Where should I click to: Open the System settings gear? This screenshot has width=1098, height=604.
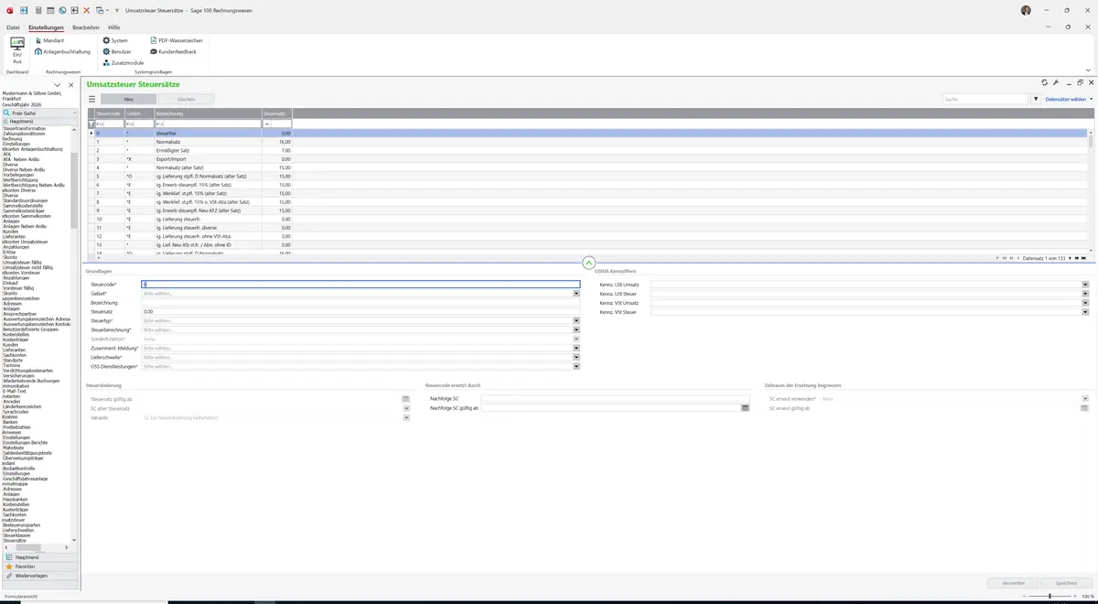click(x=115, y=40)
